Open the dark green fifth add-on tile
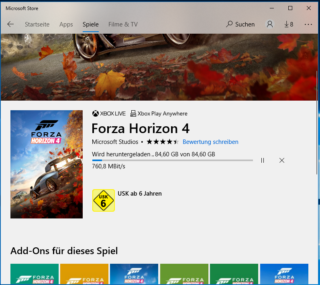The height and width of the screenshot is (285, 320). pos(234,274)
